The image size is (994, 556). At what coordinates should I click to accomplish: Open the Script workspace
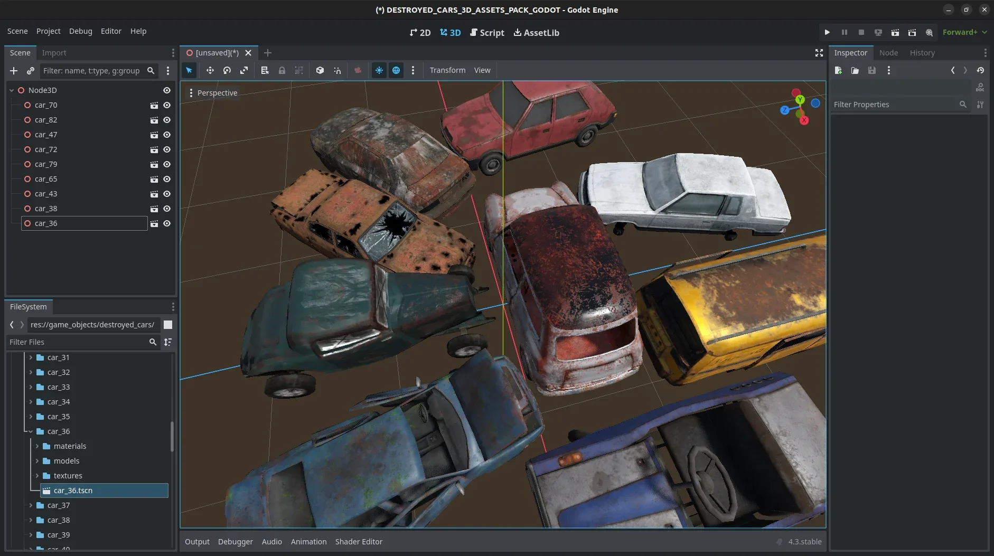(487, 33)
